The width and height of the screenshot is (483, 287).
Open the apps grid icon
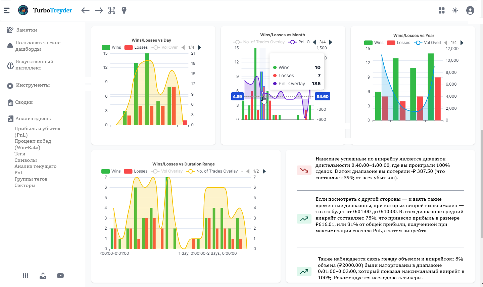[x=442, y=10]
